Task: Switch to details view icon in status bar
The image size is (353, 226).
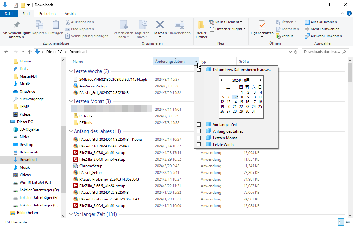Action: coord(341,222)
